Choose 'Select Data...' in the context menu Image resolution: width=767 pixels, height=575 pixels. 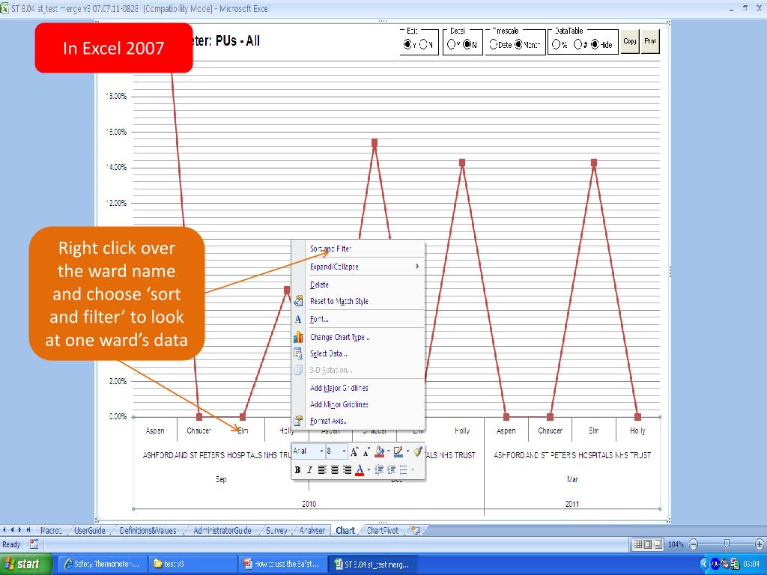click(358, 353)
